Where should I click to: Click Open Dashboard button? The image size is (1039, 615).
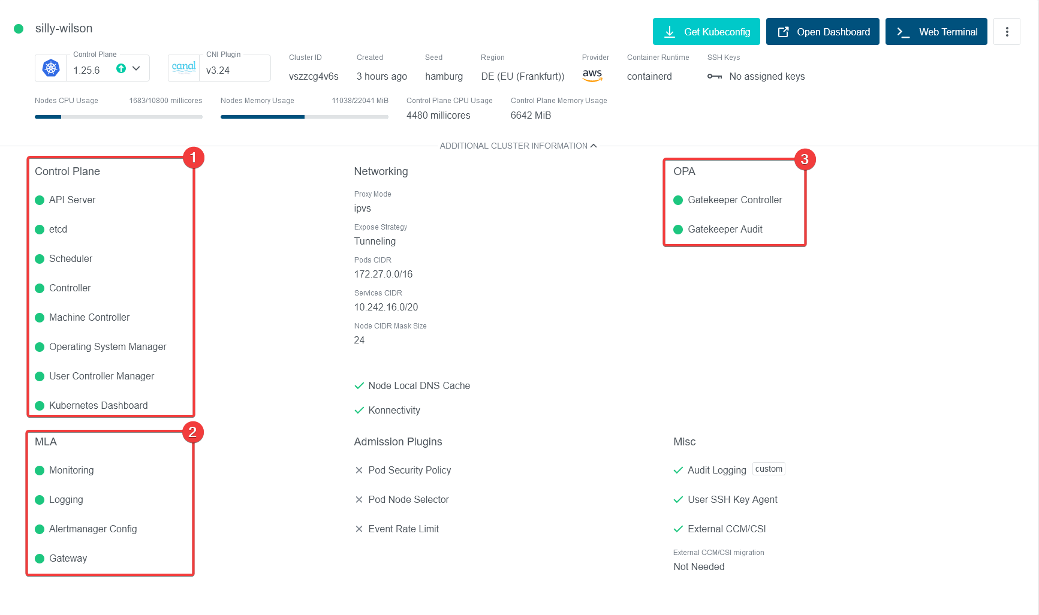pos(822,32)
